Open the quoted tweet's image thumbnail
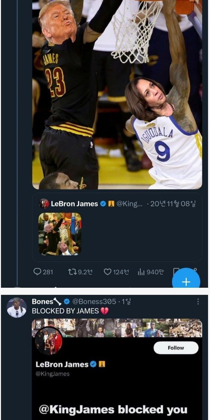 click(x=60, y=234)
